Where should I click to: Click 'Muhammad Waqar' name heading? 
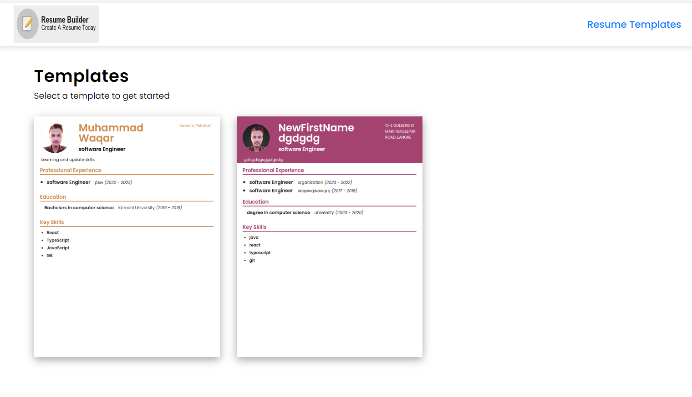pos(111,133)
